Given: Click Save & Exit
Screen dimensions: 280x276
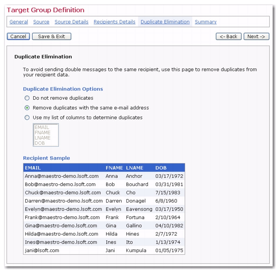Looking at the screenshot, I should (51, 36).
